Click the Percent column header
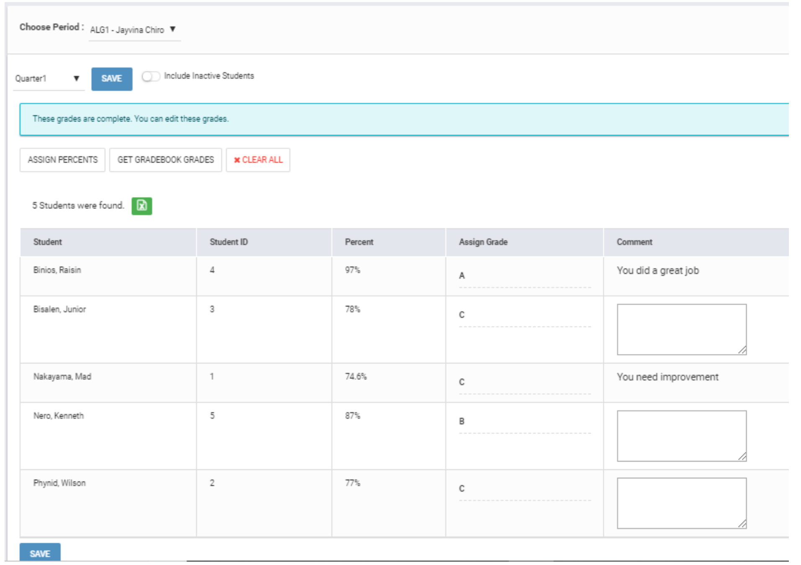The width and height of the screenshot is (801, 565). (x=359, y=242)
